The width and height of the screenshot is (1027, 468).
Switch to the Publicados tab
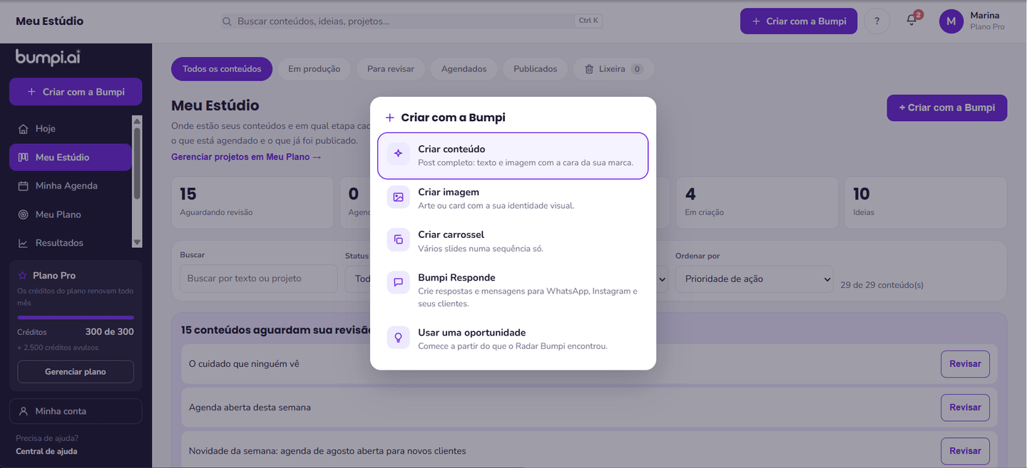point(535,69)
